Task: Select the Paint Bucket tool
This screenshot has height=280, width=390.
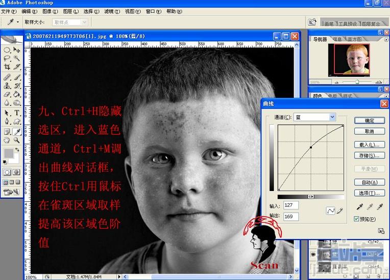Action: click(x=17, y=95)
